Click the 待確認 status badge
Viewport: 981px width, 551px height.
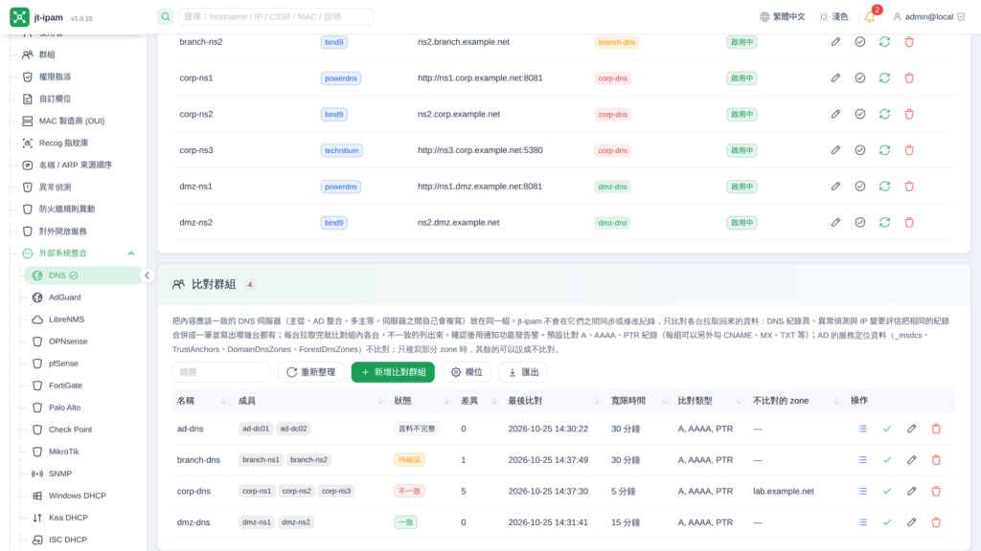[x=409, y=460]
